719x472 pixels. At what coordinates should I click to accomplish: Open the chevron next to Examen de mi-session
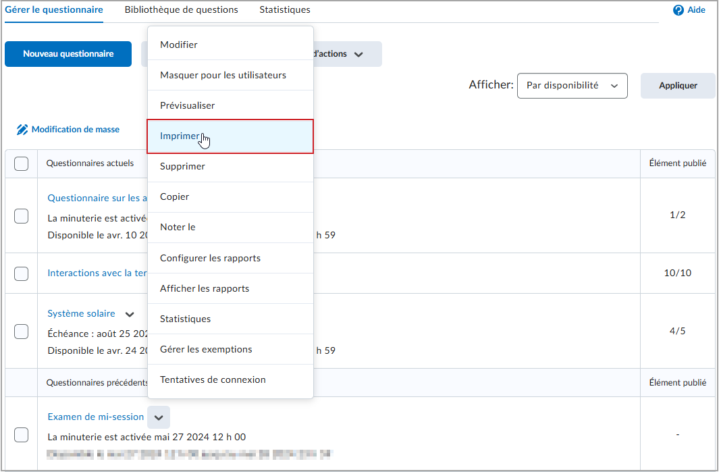(x=159, y=417)
